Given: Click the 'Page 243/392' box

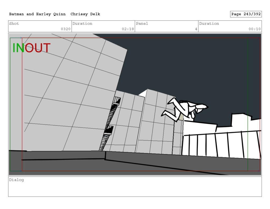Looking at the screenshot, I should click(246, 14).
